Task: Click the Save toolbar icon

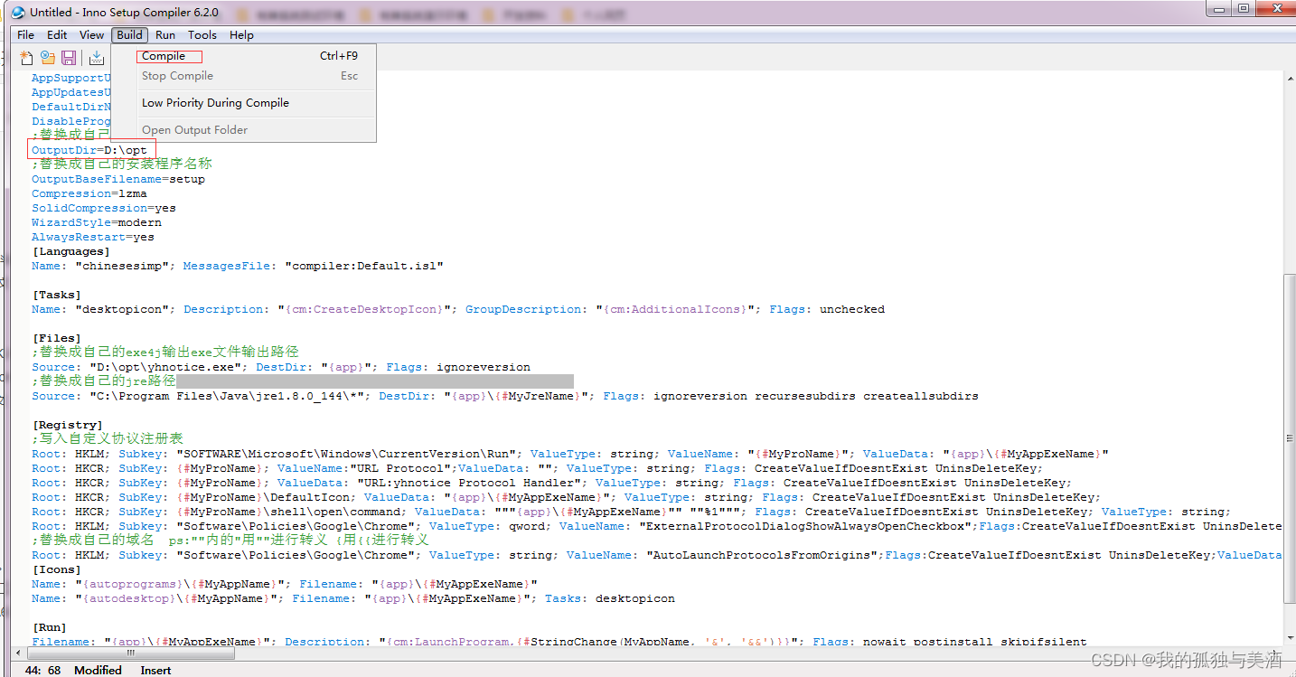Action: point(69,58)
